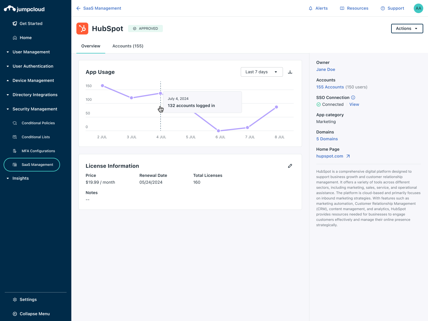
Task: Click the SaaS Management sidebar icon
Action: pos(15,165)
